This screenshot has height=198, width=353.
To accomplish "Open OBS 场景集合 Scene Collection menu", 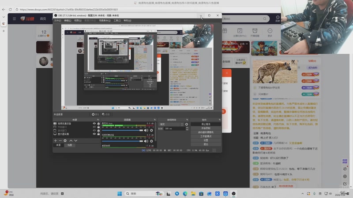I will [x=105, y=20].
